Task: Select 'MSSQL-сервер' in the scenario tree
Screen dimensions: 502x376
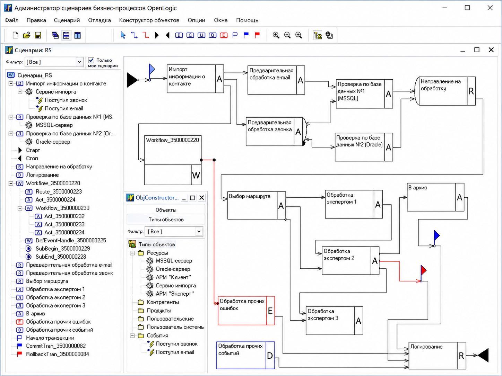Action: click(54, 125)
